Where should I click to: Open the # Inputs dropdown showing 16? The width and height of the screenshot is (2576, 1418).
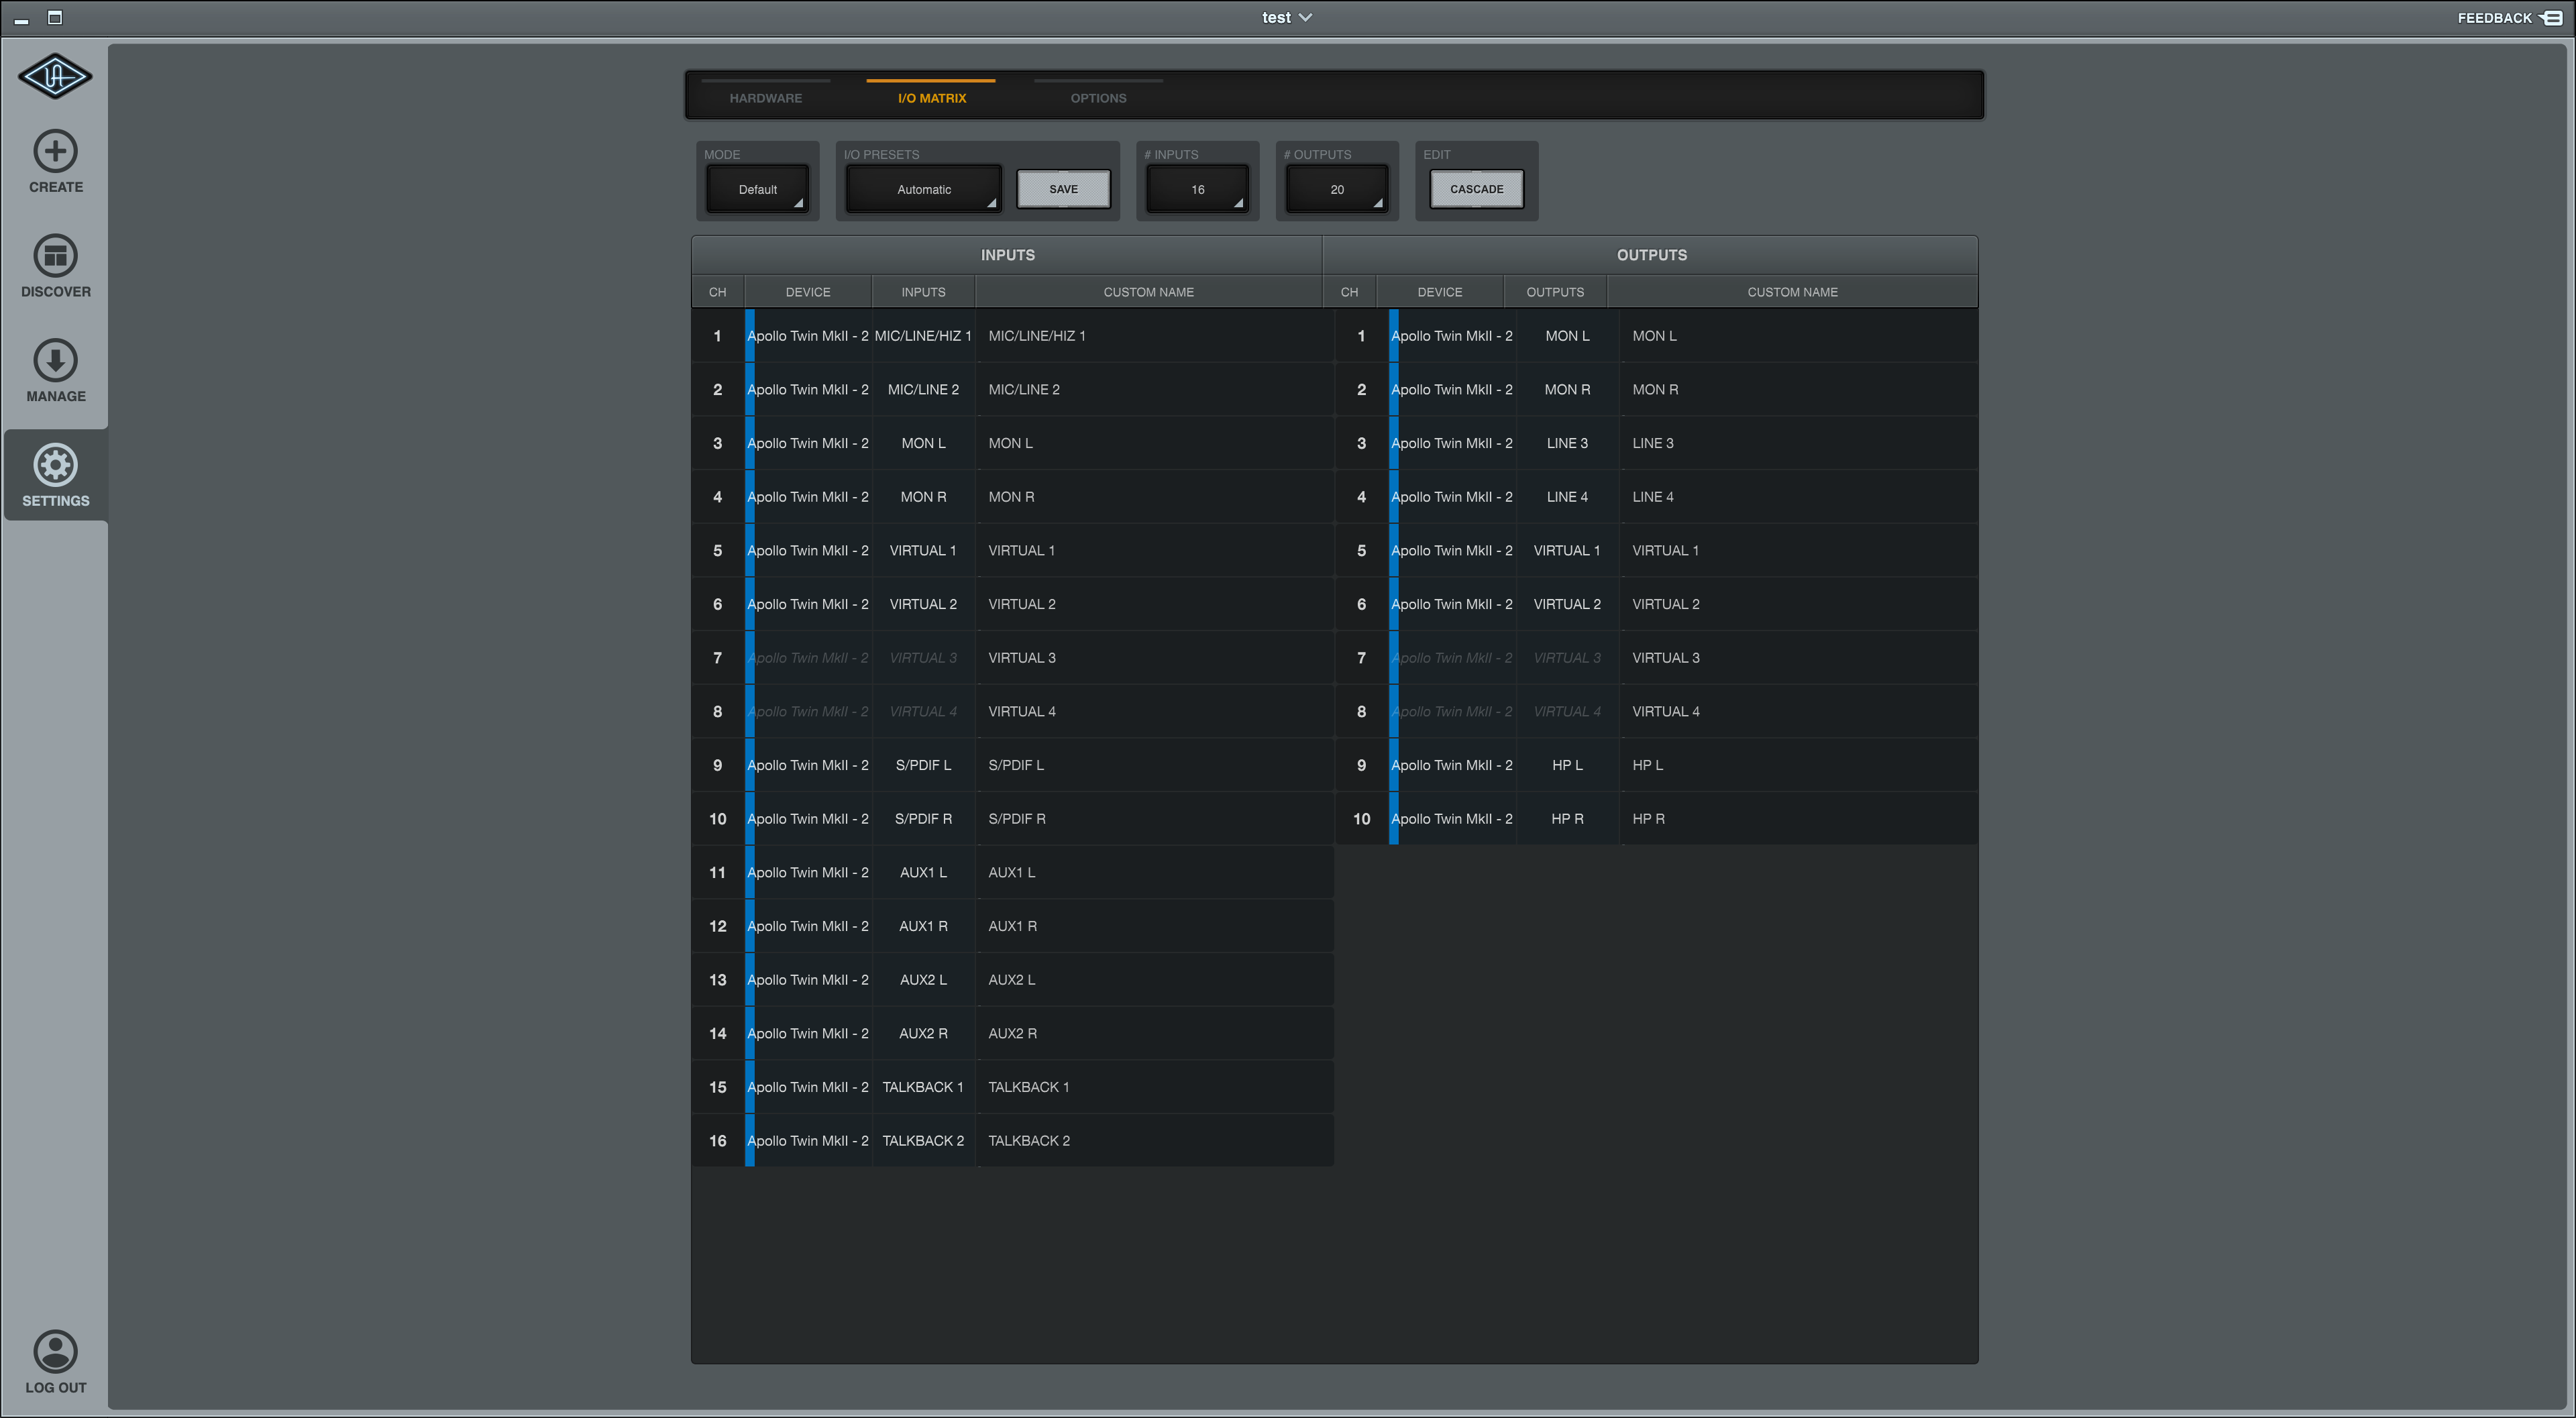[1197, 189]
